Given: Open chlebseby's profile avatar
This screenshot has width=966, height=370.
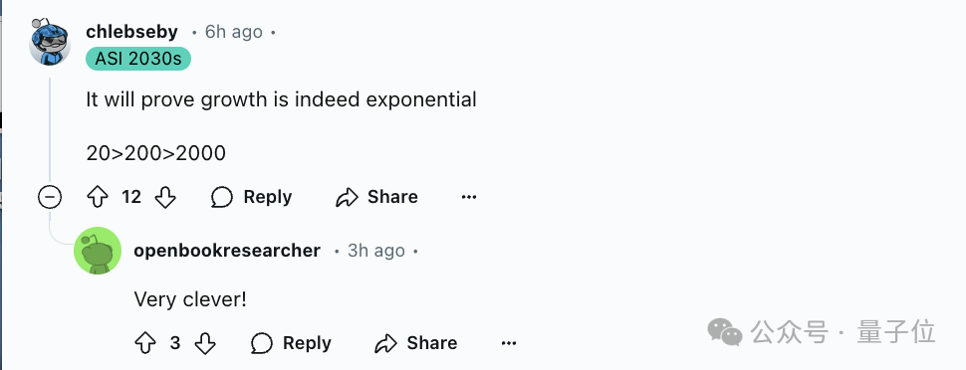Looking at the screenshot, I should coord(50,41).
